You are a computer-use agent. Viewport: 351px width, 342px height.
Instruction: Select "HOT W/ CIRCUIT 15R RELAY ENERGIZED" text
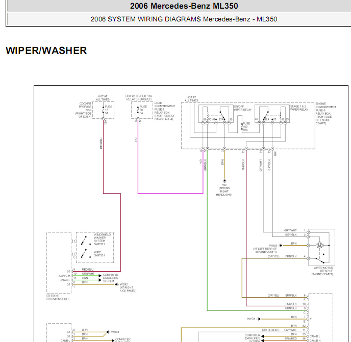[139, 97]
